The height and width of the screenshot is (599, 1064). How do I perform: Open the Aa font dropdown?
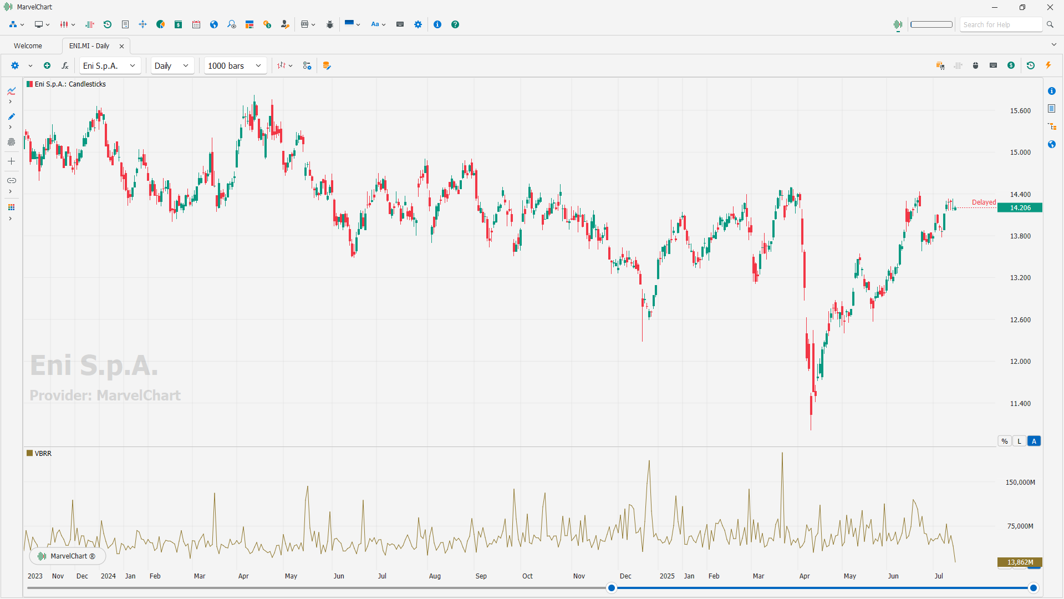point(378,24)
